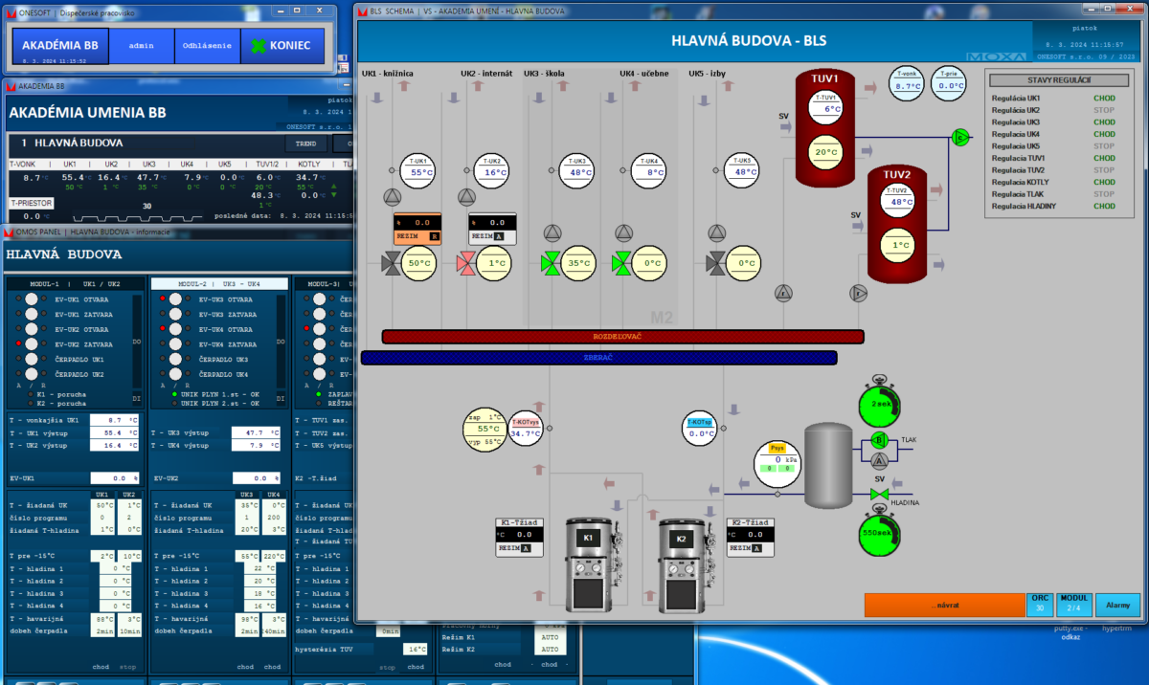
Task: Select the UK2 circulation pump symbol
Action: pyautogui.click(x=466, y=197)
